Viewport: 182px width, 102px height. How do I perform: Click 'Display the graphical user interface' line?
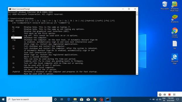(x=47, y=31)
